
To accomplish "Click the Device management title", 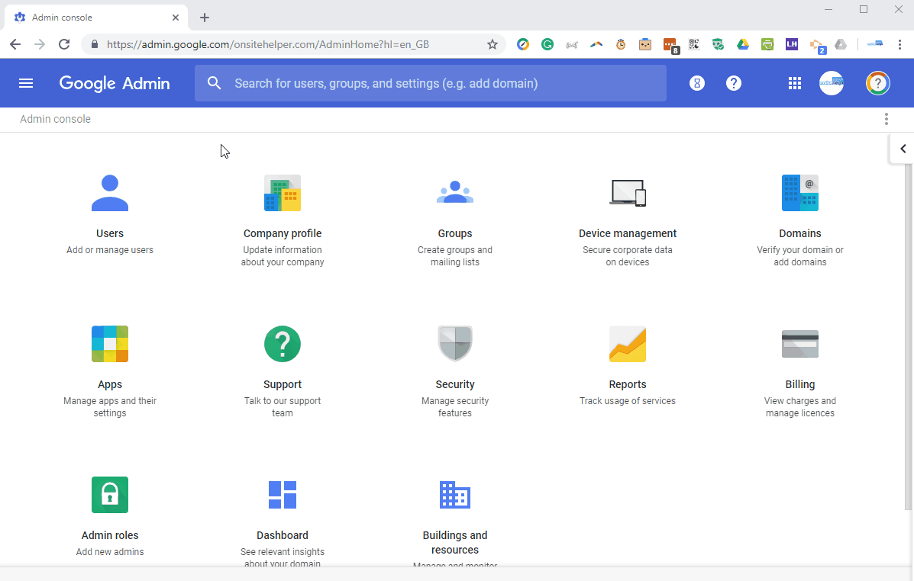I will [627, 233].
